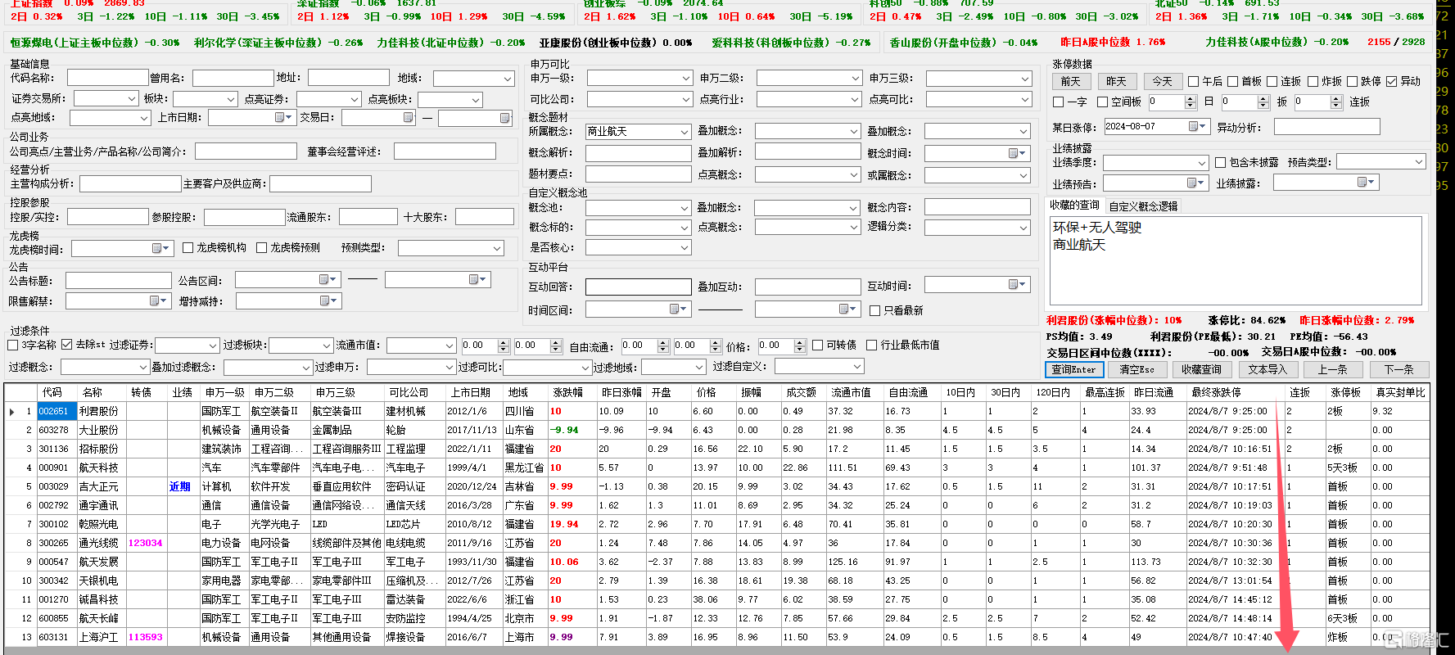Viewport: 1455px width, 655px height.
Task: Open calendar for 公告区间 start date
Action: 328,280
